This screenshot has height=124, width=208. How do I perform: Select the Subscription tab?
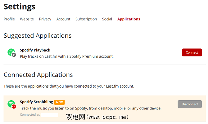86,19
